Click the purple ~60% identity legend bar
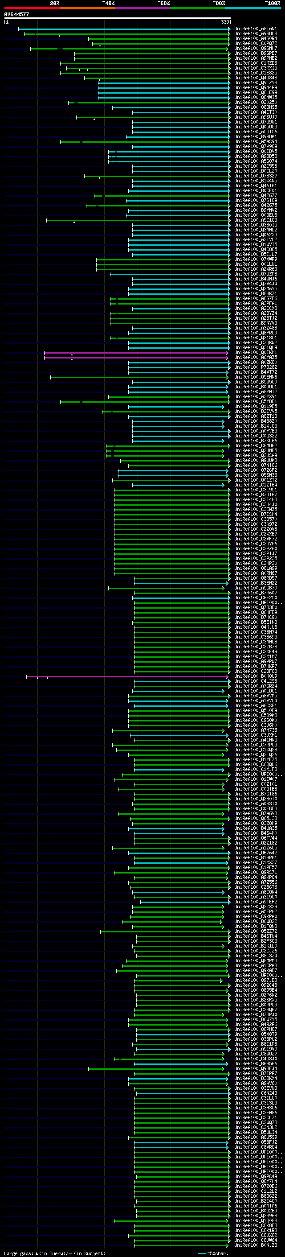 pyautogui.click(x=142, y=8)
